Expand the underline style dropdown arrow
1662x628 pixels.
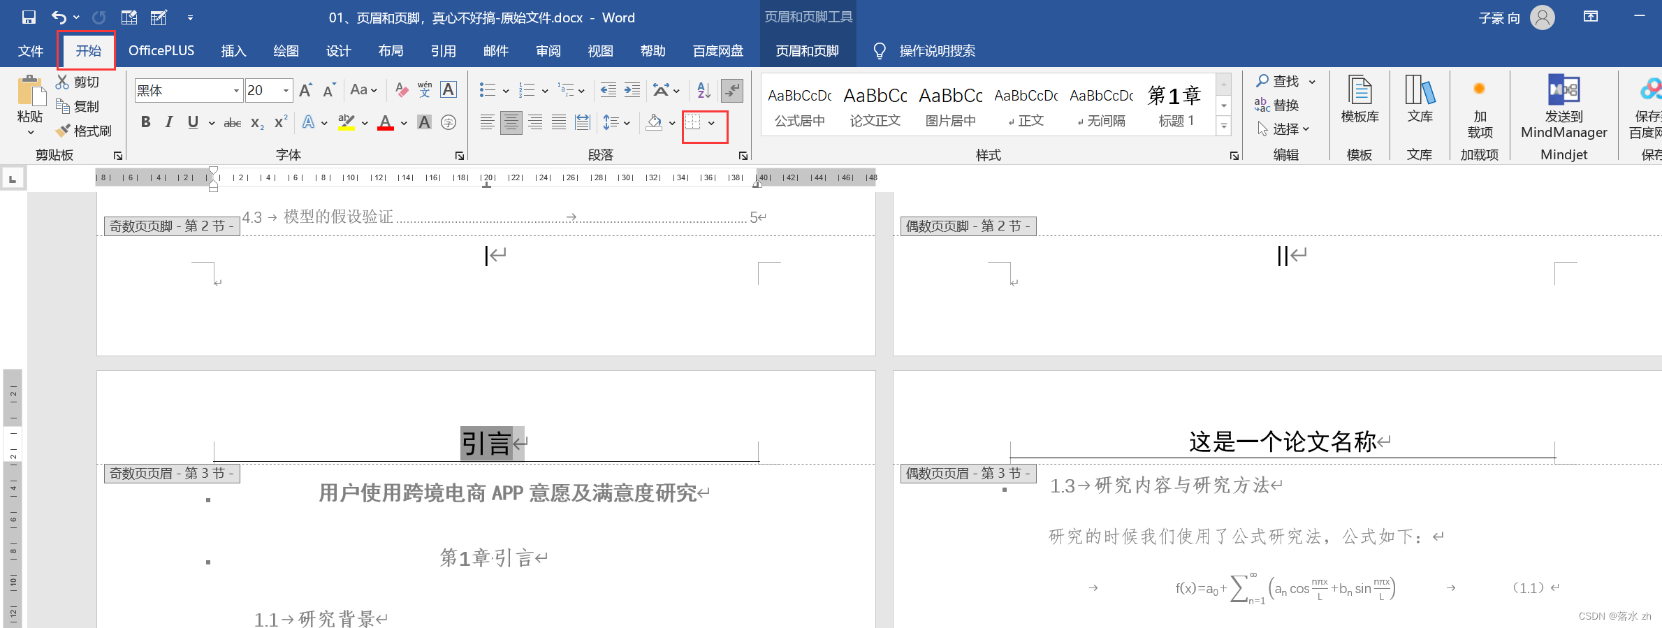[x=211, y=123]
